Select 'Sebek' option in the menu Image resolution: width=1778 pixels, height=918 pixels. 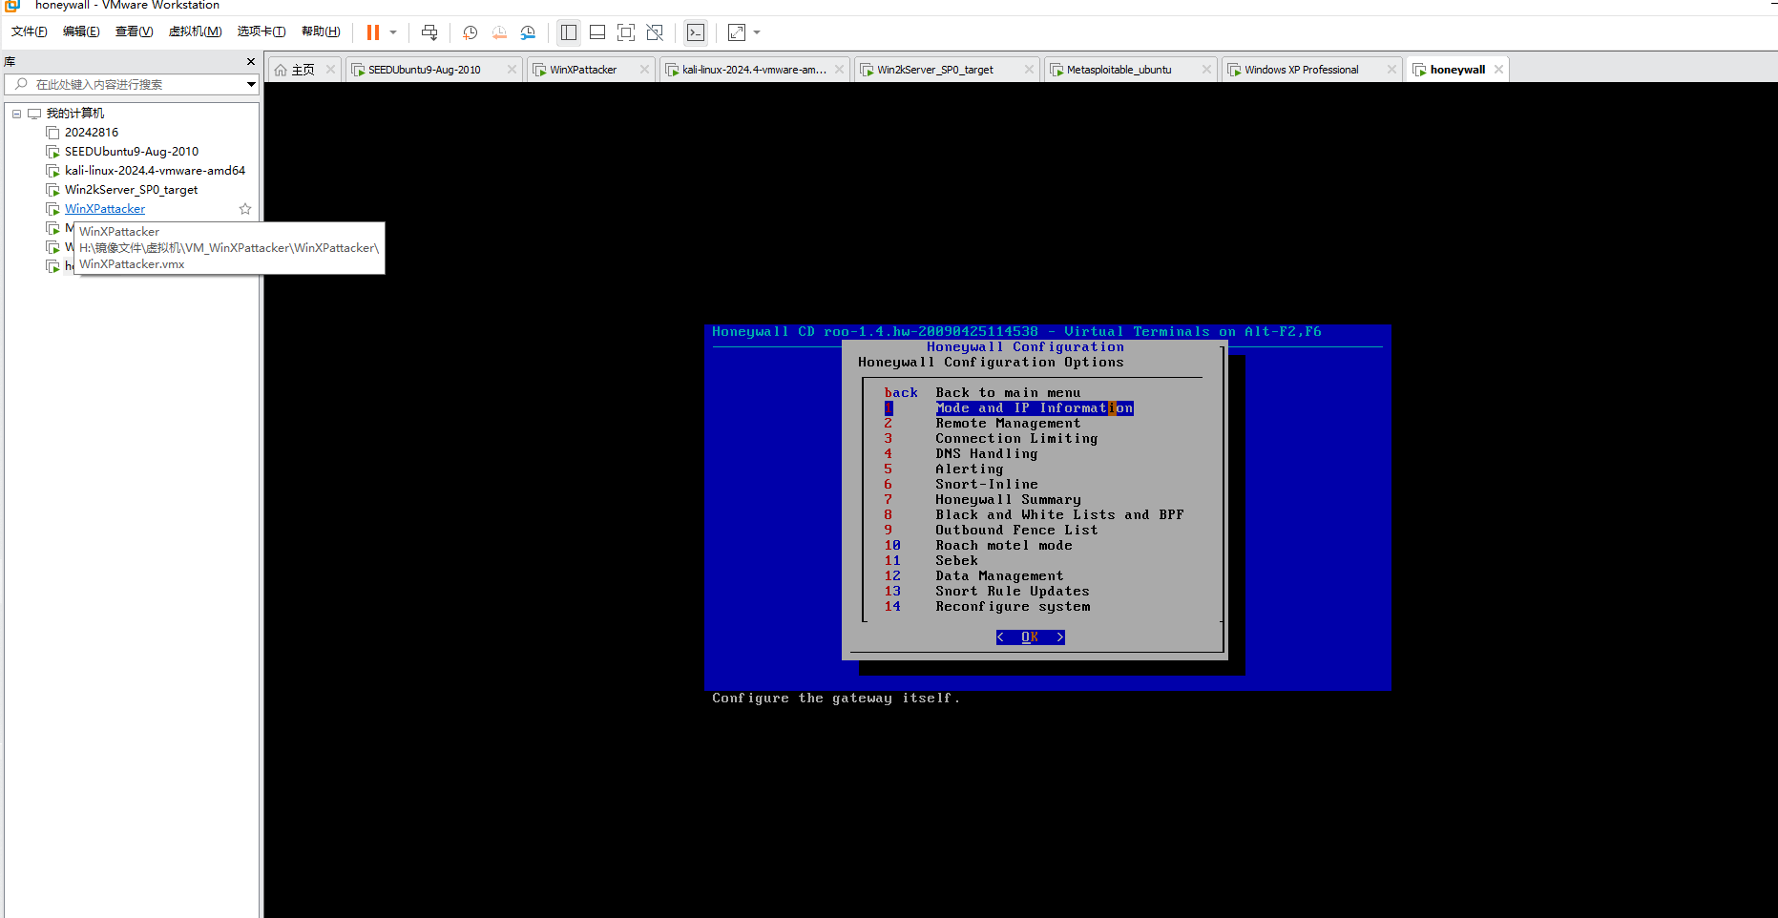tap(956, 561)
